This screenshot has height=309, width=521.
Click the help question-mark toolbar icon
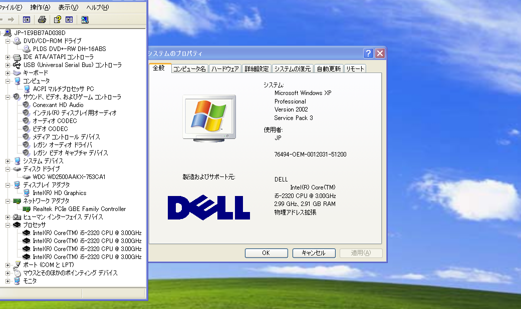pos(57,19)
